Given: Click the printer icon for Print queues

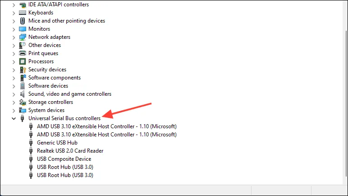Looking at the screenshot, I should [23, 53].
